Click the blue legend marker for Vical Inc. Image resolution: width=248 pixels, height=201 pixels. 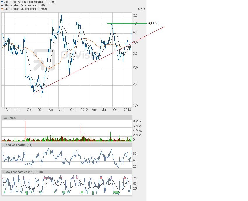coord(2,2)
